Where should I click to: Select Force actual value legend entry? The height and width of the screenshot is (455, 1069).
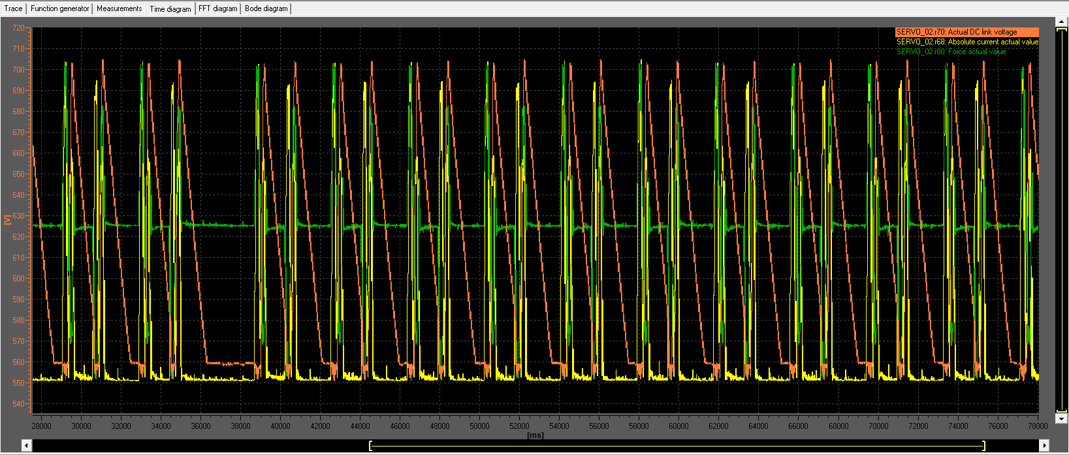[x=951, y=52]
